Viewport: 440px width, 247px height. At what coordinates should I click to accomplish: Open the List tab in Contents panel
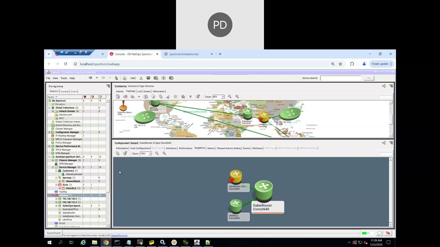click(x=139, y=91)
